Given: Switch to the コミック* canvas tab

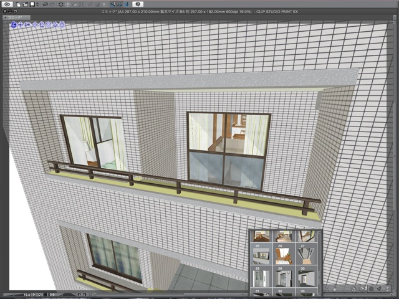Looking at the screenshot, I should (16, 17).
